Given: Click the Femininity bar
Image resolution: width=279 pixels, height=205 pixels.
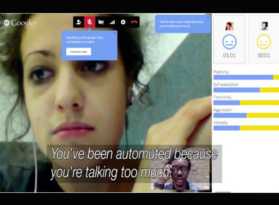Looking at the screenshot, I should (x=246, y=102).
